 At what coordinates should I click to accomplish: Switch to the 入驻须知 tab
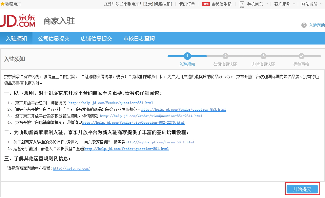point(16,39)
